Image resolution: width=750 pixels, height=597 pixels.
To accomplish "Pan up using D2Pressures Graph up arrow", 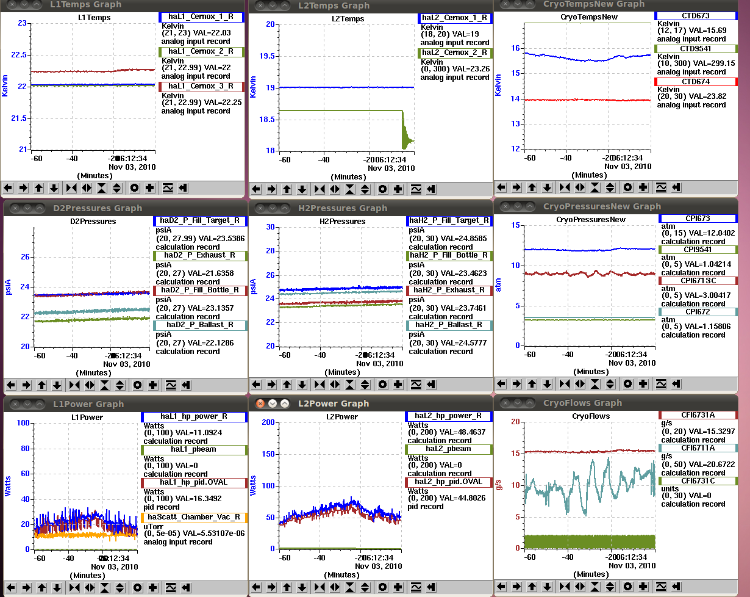I will 41,385.
